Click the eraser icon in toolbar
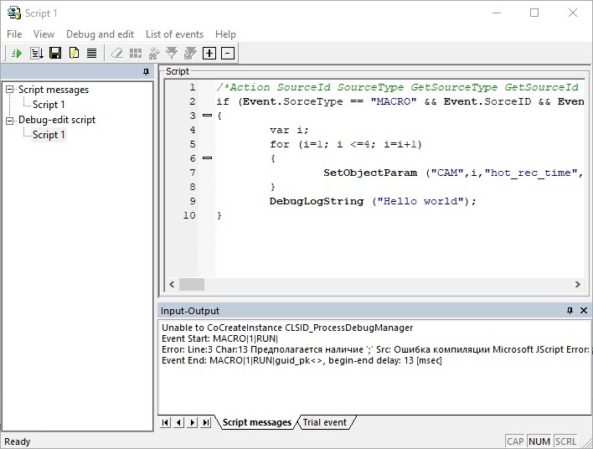 tap(117, 54)
